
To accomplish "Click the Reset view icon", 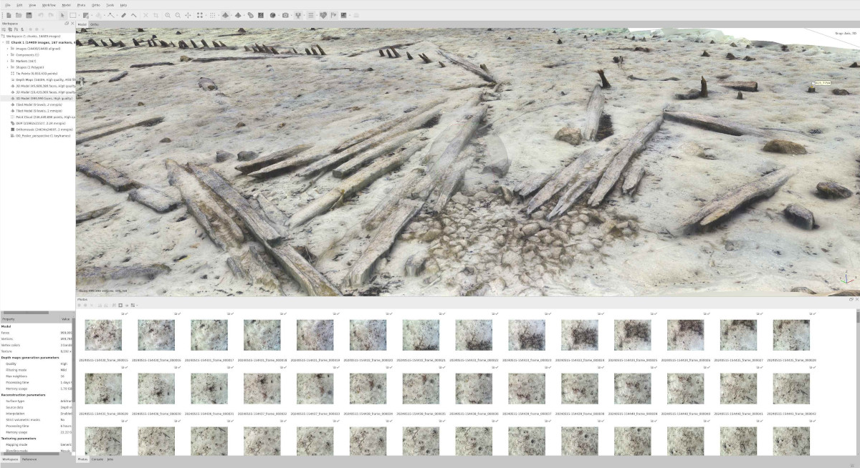I will 188,15.
